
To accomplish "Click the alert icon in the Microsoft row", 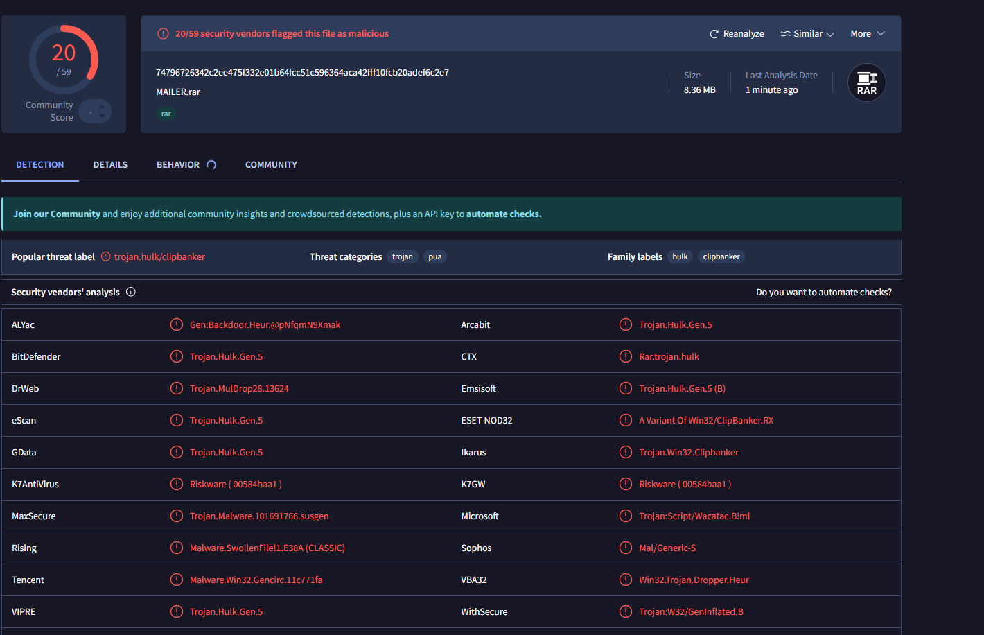I will coord(626,516).
